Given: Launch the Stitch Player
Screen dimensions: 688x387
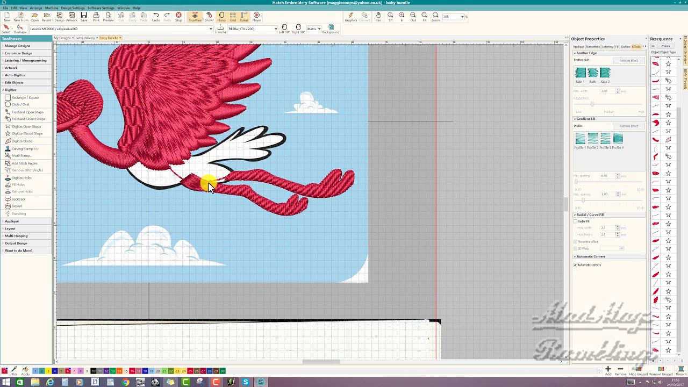Looking at the screenshot, I should pyautogui.click(x=256, y=16).
